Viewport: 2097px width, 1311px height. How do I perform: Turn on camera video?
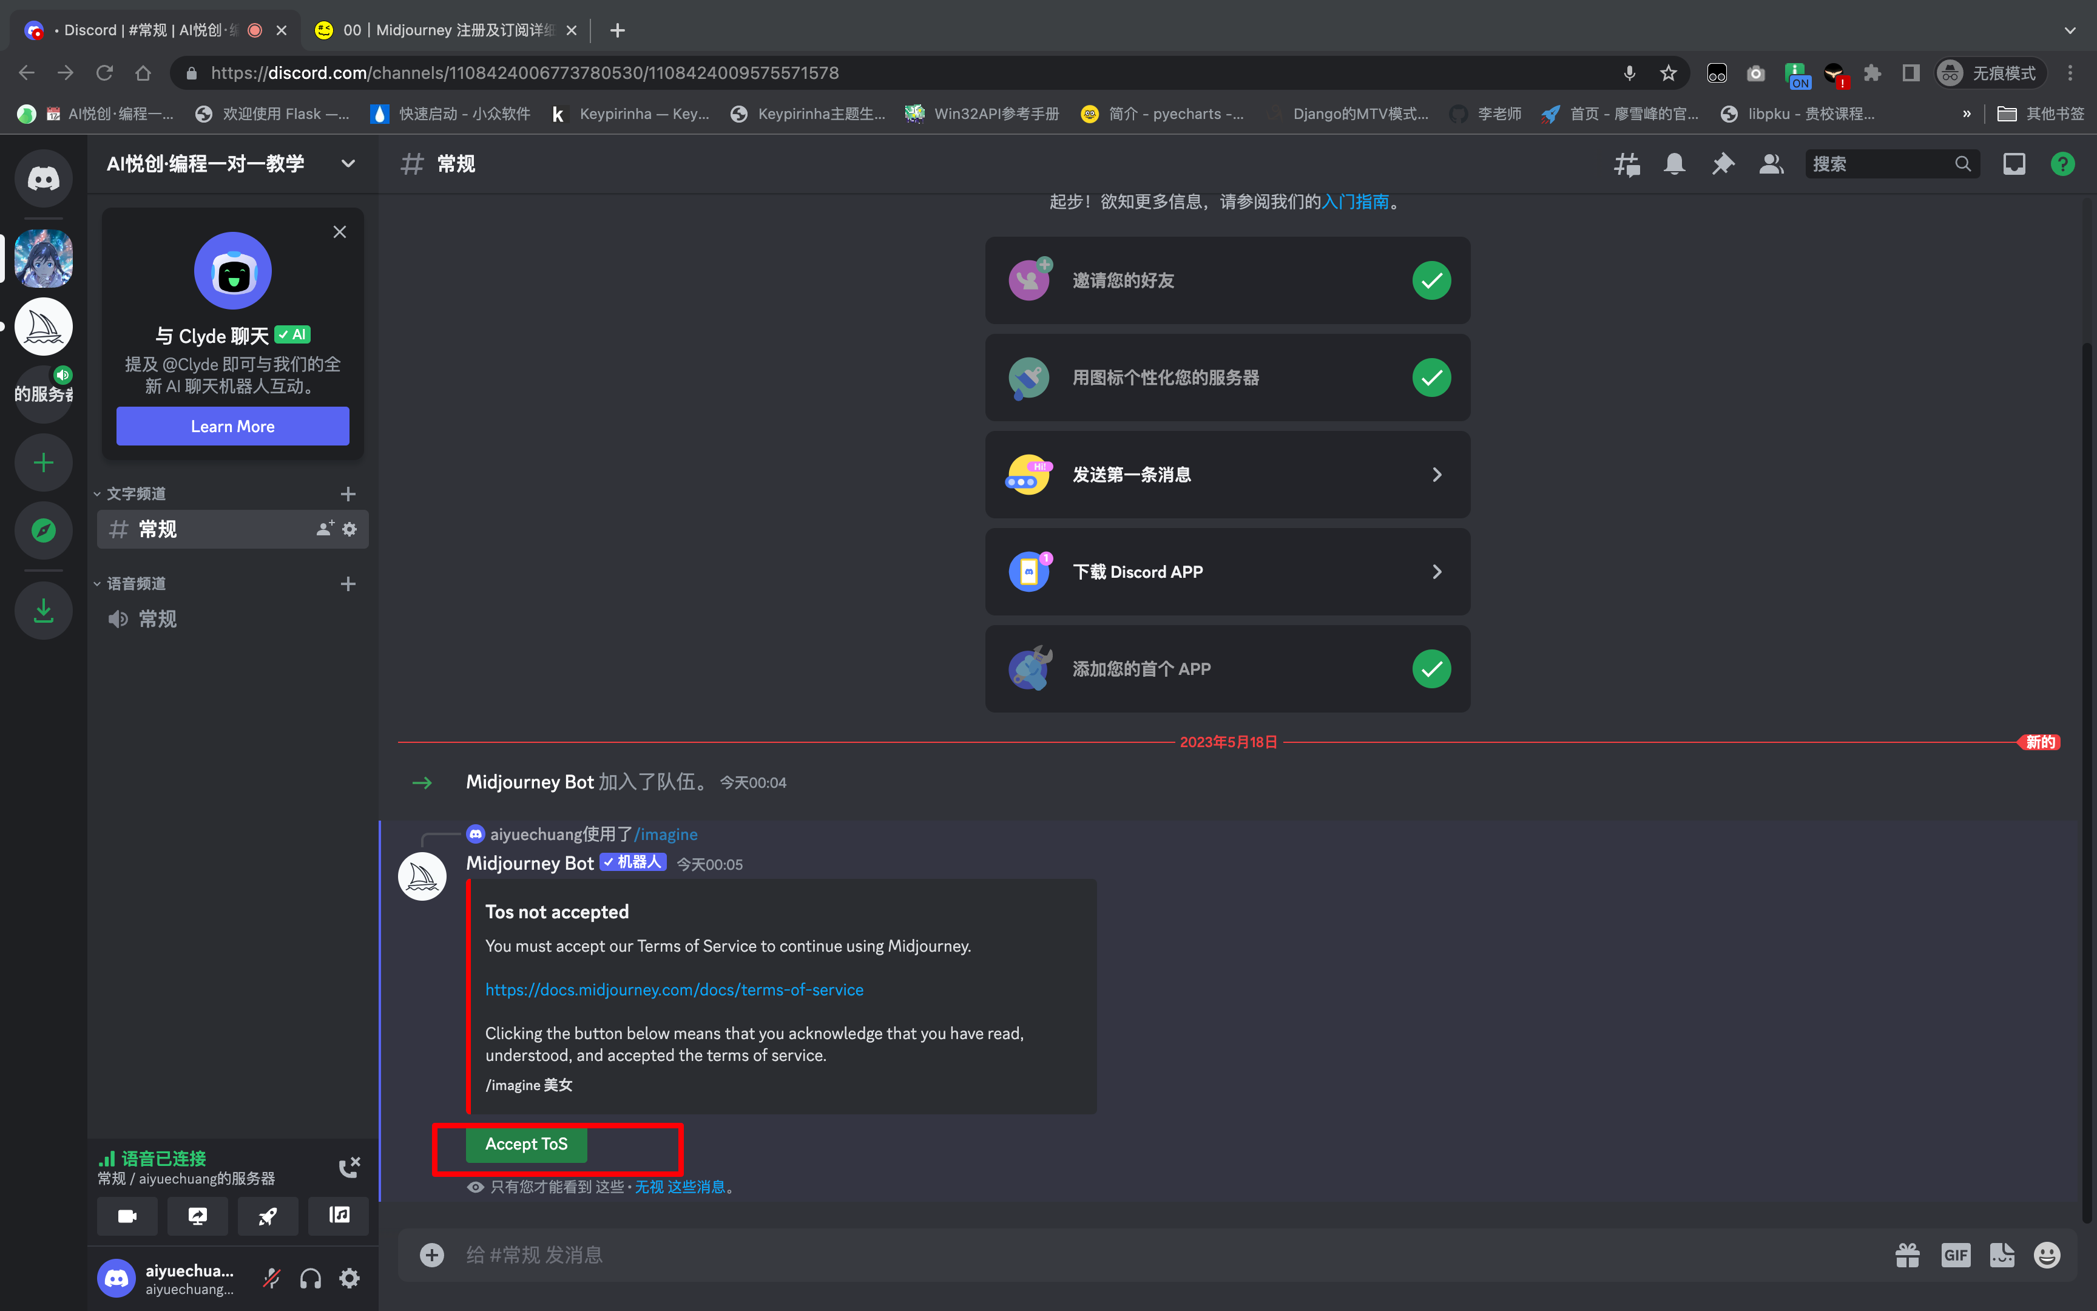click(127, 1216)
